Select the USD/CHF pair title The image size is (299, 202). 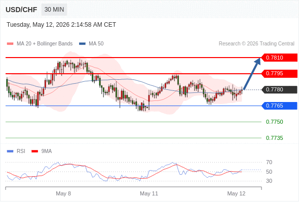tap(21, 10)
